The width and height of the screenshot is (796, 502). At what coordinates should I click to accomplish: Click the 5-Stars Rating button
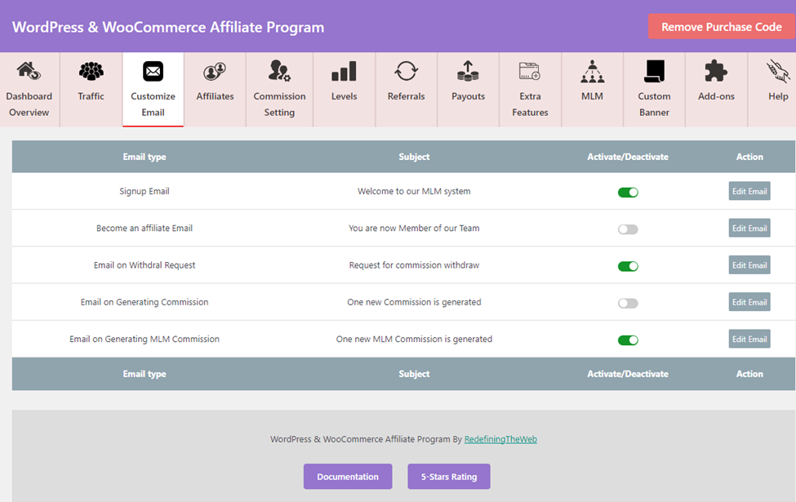(x=449, y=477)
